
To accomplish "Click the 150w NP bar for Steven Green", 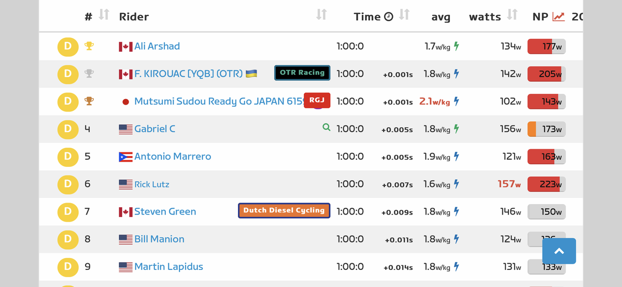I will (546, 211).
